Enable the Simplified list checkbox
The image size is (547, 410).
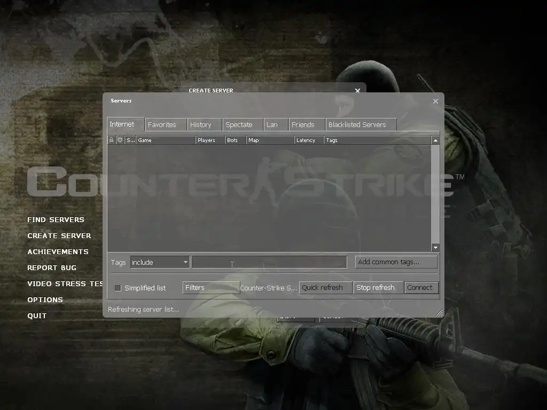[x=118, y=288]
